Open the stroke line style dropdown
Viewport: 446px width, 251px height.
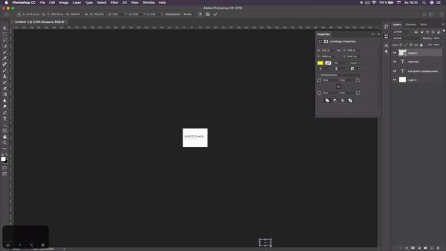[x=355, y=63]
